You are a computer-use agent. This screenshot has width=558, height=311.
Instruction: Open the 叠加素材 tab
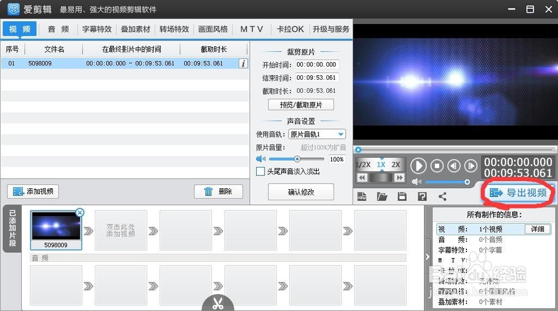[136, 29]
